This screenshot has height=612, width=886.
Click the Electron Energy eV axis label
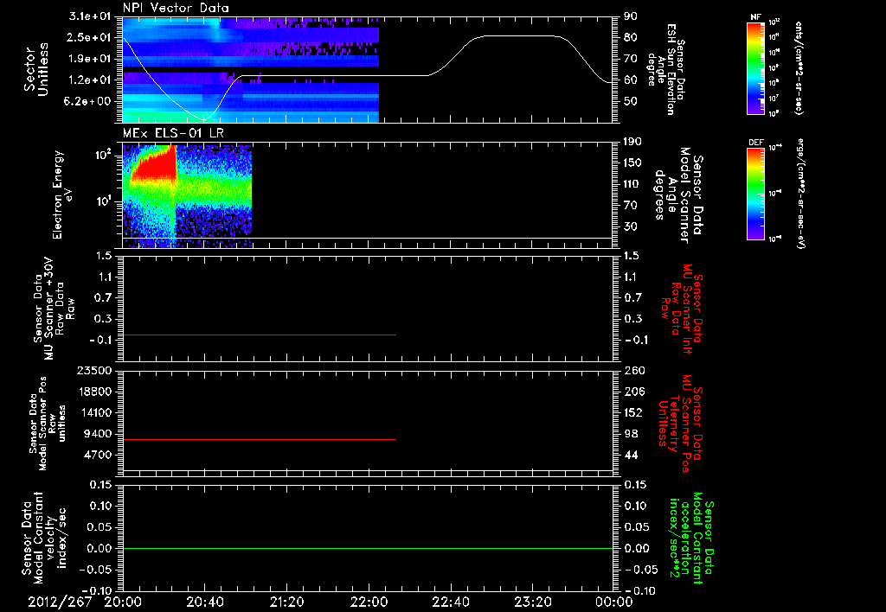(x=61, y=194)
